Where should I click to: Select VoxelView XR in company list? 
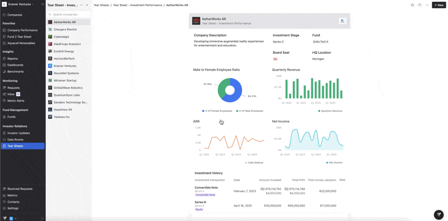[x=68, y=110]
